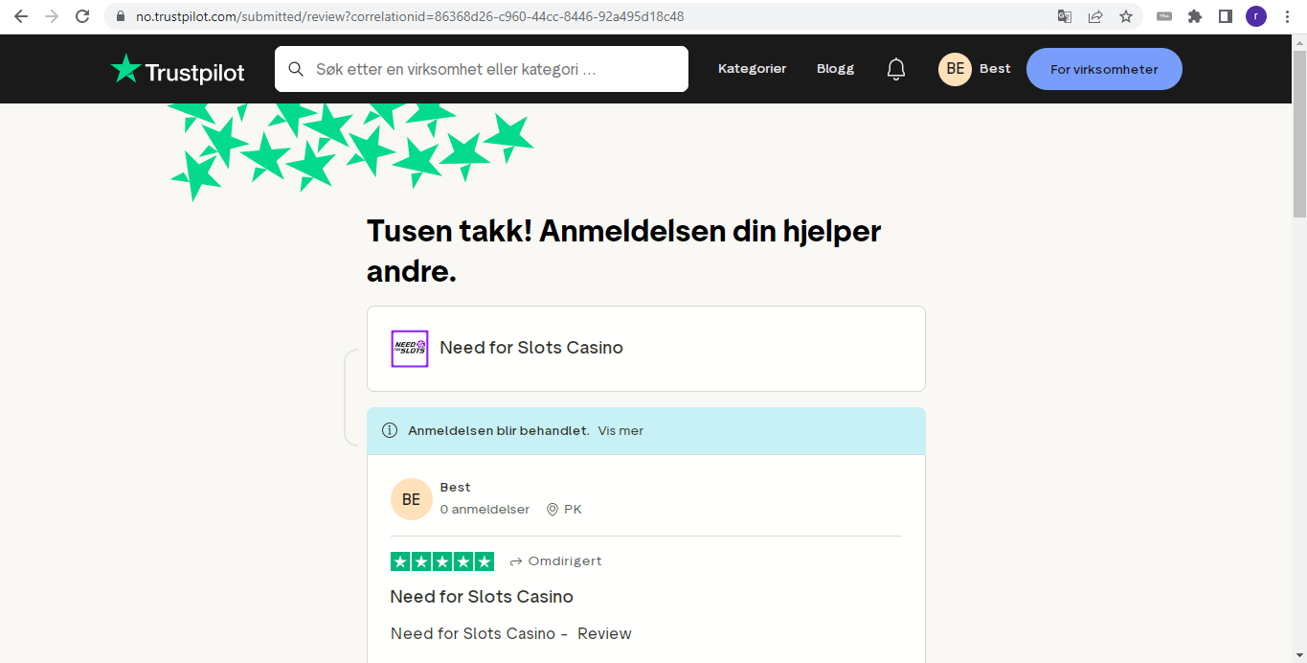Click the Trustpilot logo
The image size is (1307, 663).
click(x=178, y=69)
